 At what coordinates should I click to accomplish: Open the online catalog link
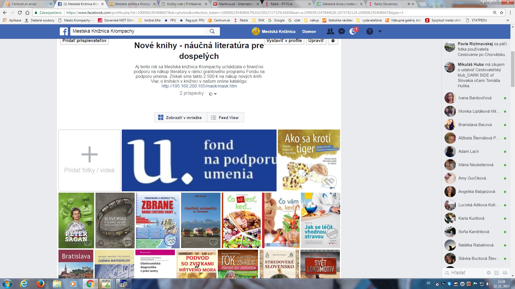(x=199, y=86)
